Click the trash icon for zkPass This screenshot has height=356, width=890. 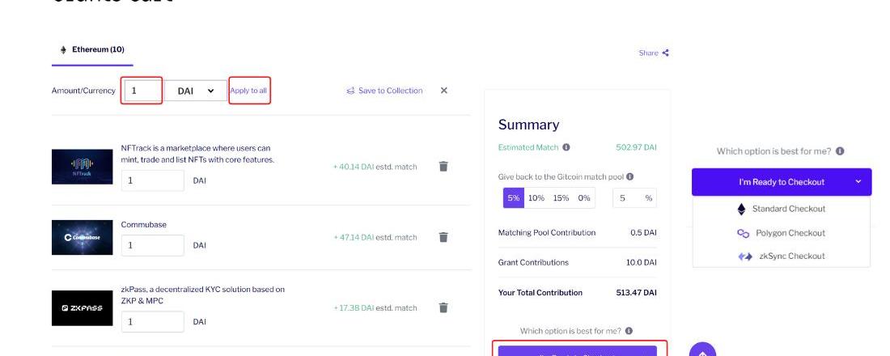[x=443, y=307]
